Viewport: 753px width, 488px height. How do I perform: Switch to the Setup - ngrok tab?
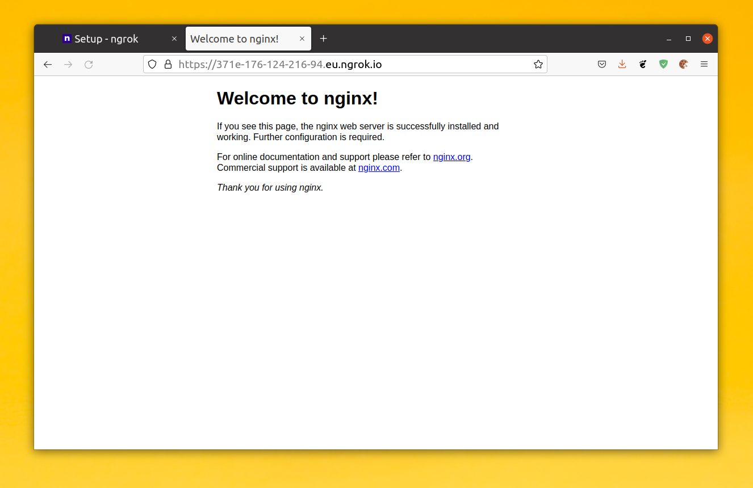click(x=107, y=39)
